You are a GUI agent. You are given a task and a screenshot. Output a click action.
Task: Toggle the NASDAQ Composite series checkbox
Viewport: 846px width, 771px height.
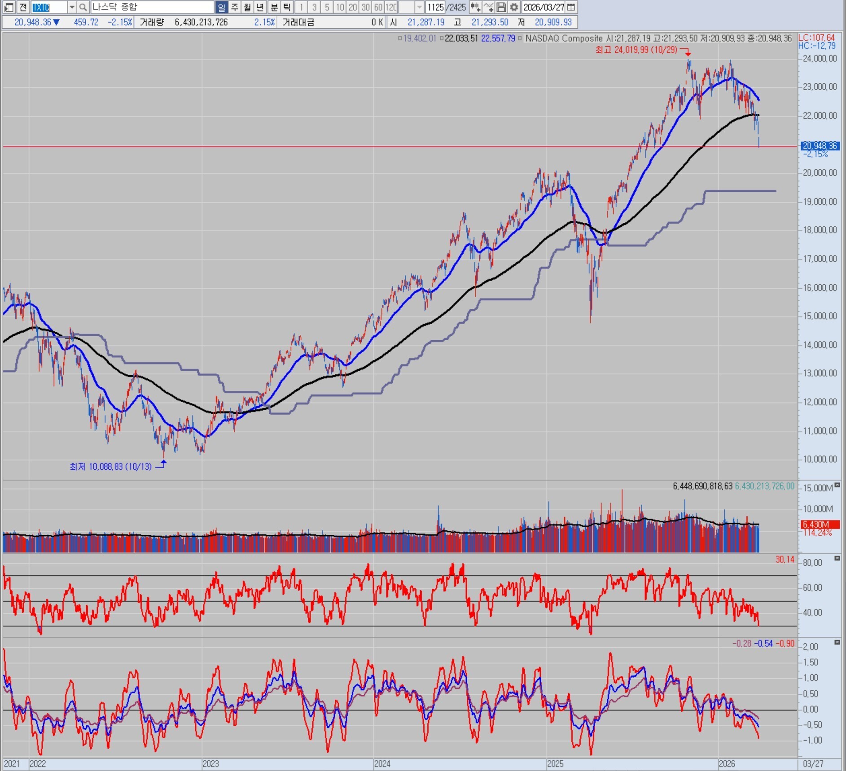[520, 39]
